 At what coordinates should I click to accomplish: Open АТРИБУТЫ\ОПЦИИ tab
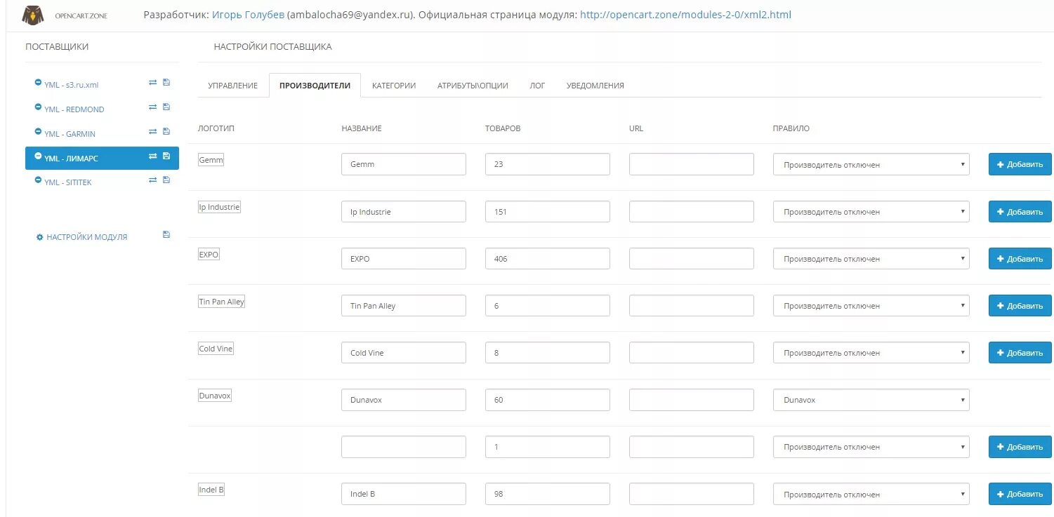pyautogui.click(x=473, y=86)
